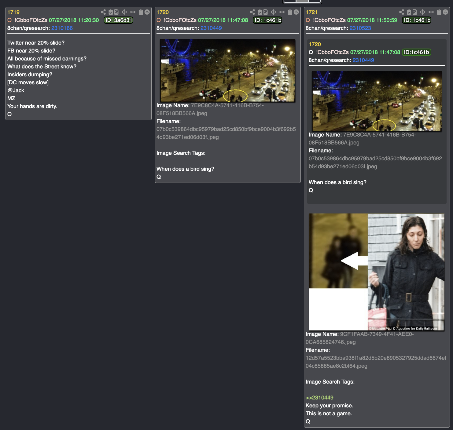Image resolution: width=453 pixels, height=430 pixels.
Task: Click the four-arrow move icon on post 1721
Action: pyautogui.click(x=422, y=12)
